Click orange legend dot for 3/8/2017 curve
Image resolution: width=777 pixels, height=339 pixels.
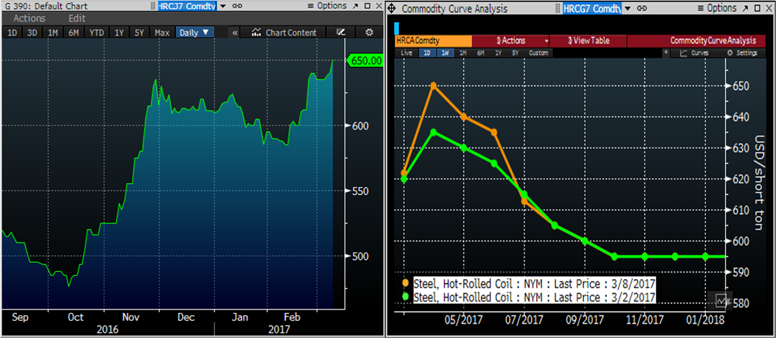406,283
